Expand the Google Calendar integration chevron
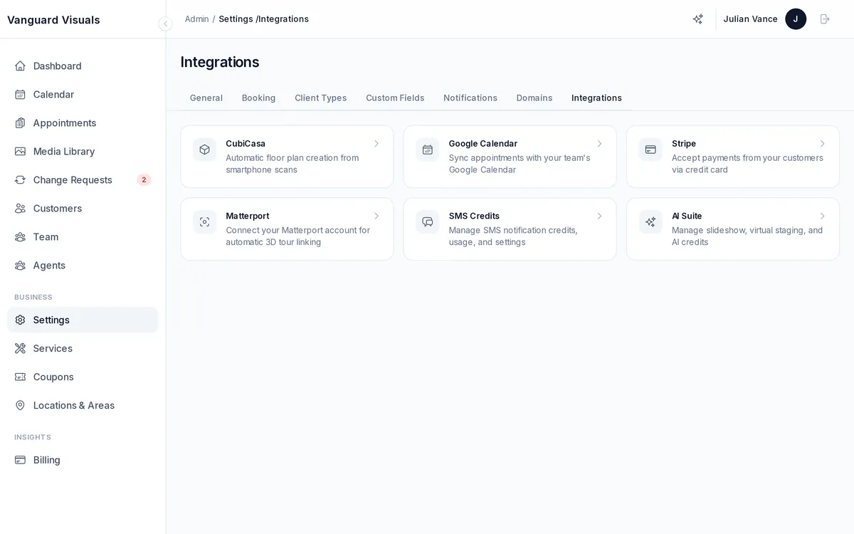The height and width of the screenshot is (534, 854). click(599, 143)
